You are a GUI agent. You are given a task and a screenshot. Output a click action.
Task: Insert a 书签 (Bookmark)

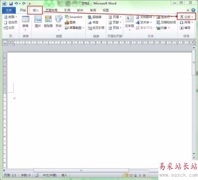(x=93, y=22)
